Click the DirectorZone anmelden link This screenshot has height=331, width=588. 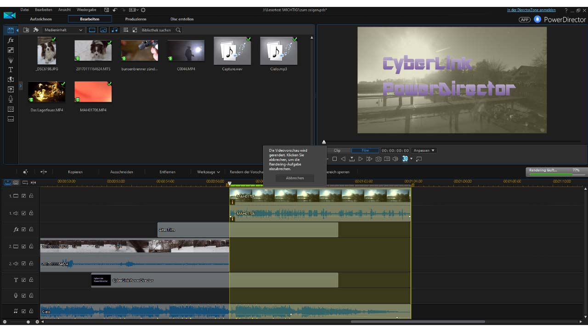point(531,10)
